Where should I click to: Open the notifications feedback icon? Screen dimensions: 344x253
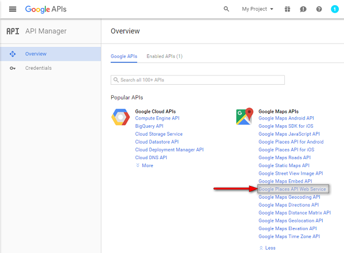pos(303,9)
